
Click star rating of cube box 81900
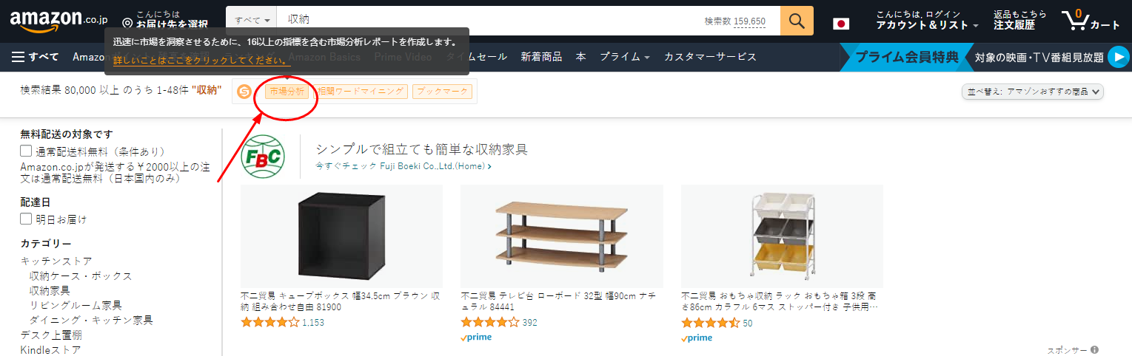[270, 323]
